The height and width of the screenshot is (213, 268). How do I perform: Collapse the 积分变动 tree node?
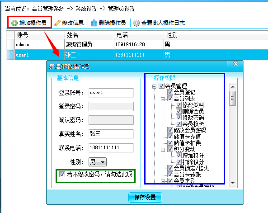pos(163,150)
